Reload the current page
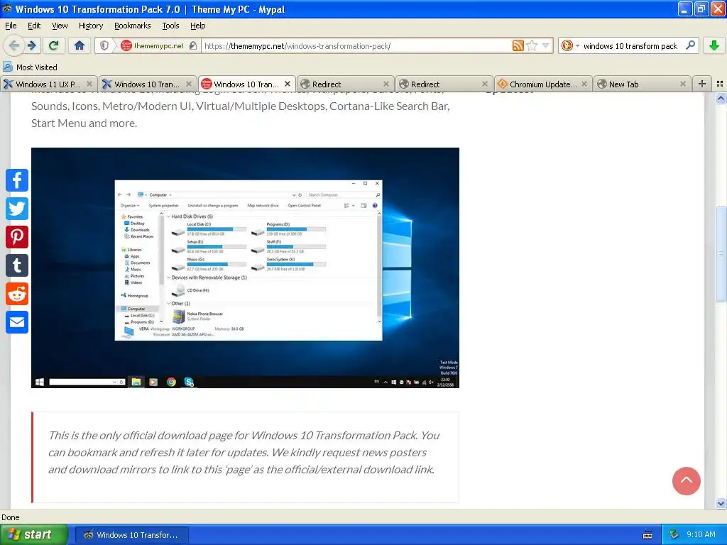Viewport: 727px width, 545px height. click(54, 45)
